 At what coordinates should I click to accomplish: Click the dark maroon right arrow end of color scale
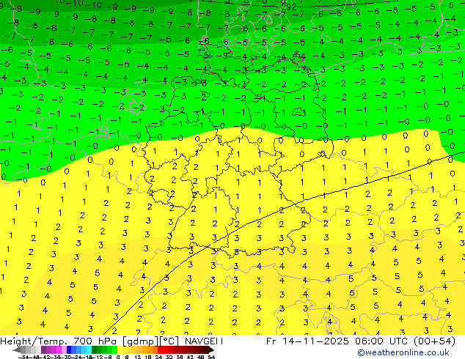point(210,350)
